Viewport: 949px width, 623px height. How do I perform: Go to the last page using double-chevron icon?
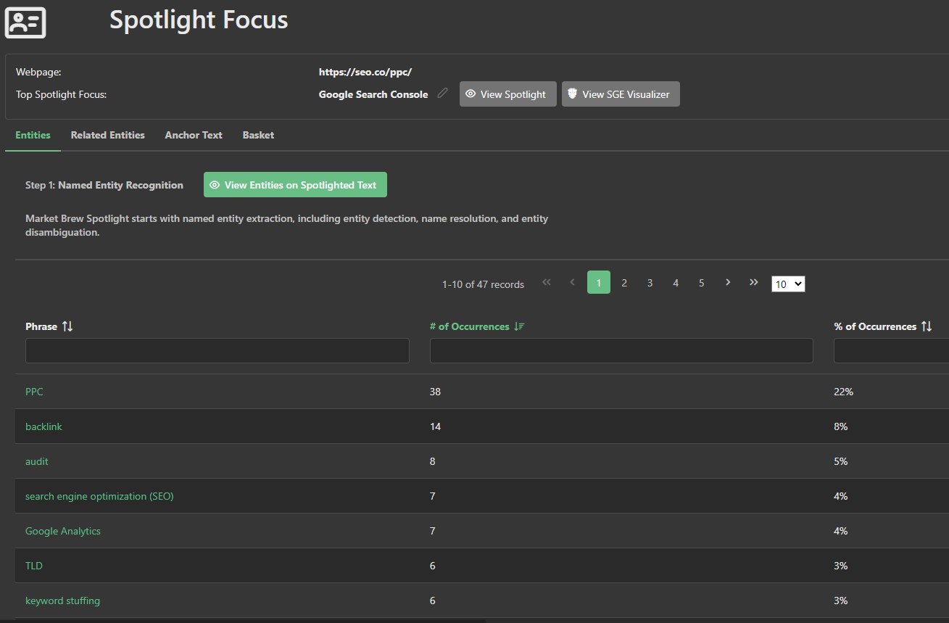[753, 282]
